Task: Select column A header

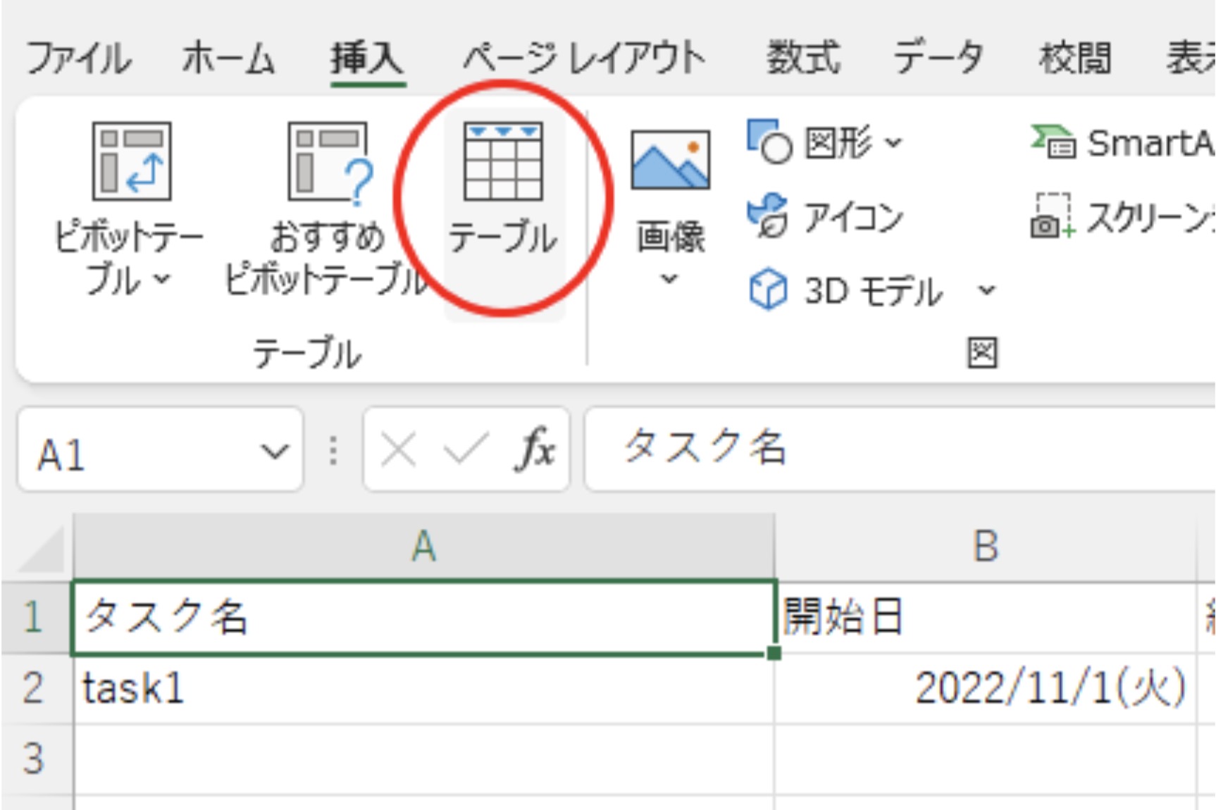Action: (424, 547)
